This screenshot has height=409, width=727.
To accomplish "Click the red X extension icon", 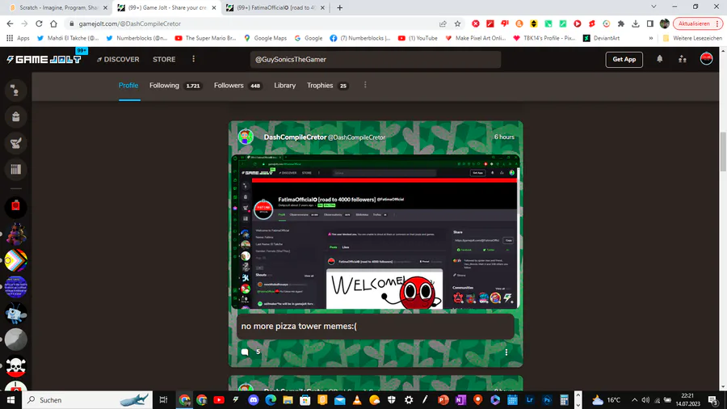I will (x=476, y=23).
